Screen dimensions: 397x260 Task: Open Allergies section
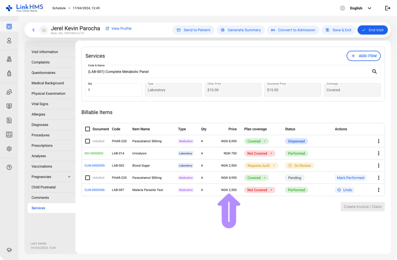click(x=38, y=114)
